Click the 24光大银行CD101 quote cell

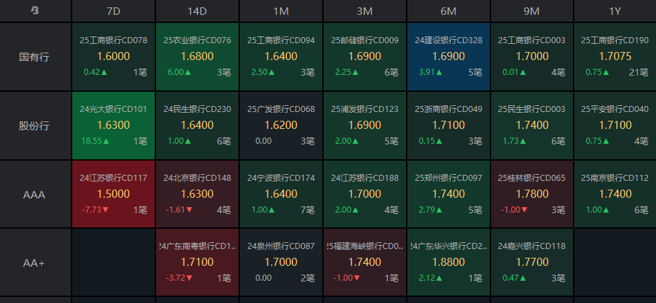tap(113, 126)
